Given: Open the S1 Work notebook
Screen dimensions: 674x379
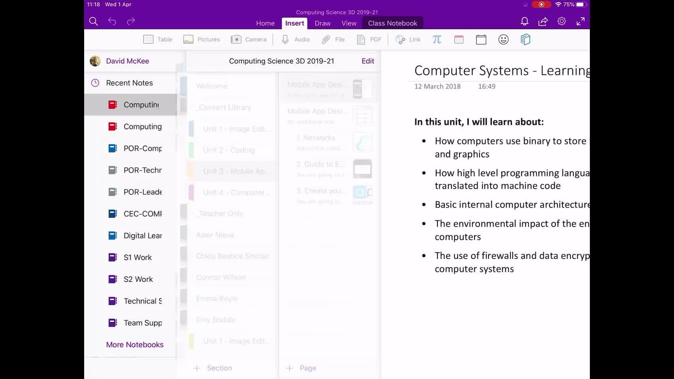Looking at the screenshot, I should click(137, 257).
